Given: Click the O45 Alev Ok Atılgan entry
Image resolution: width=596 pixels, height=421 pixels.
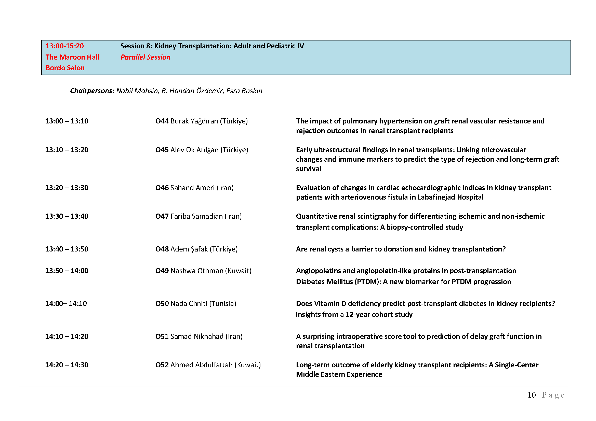Looking at the screenshot, I should (202, 150).
